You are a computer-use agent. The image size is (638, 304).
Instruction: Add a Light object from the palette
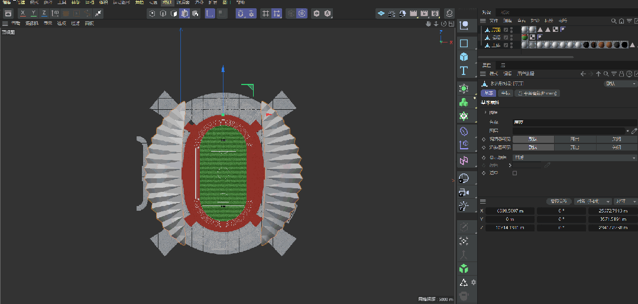coord(464,206)
